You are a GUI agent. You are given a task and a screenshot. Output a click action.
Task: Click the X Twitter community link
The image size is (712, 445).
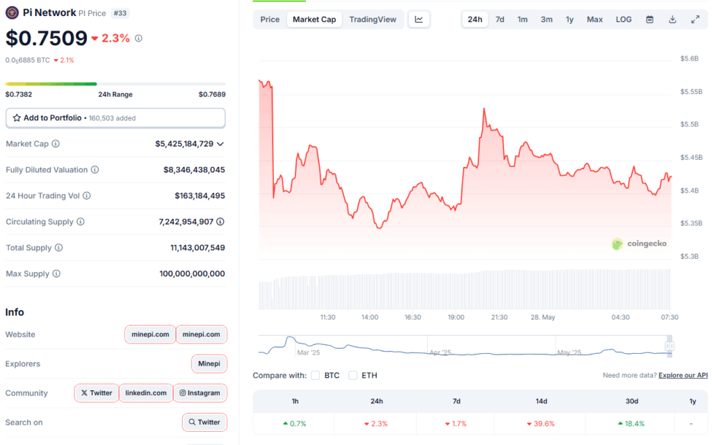click(96, 393)
